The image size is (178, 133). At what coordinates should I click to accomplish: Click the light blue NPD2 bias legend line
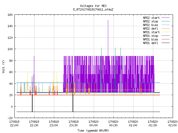pos(165,25)
